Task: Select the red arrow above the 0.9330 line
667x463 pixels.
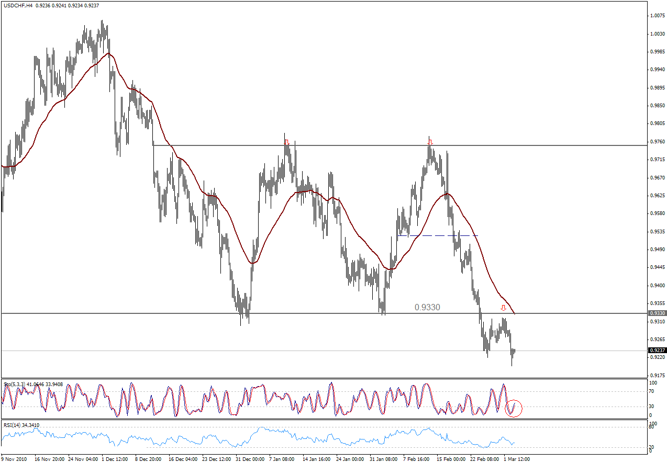Action: (x=503, y=308)
